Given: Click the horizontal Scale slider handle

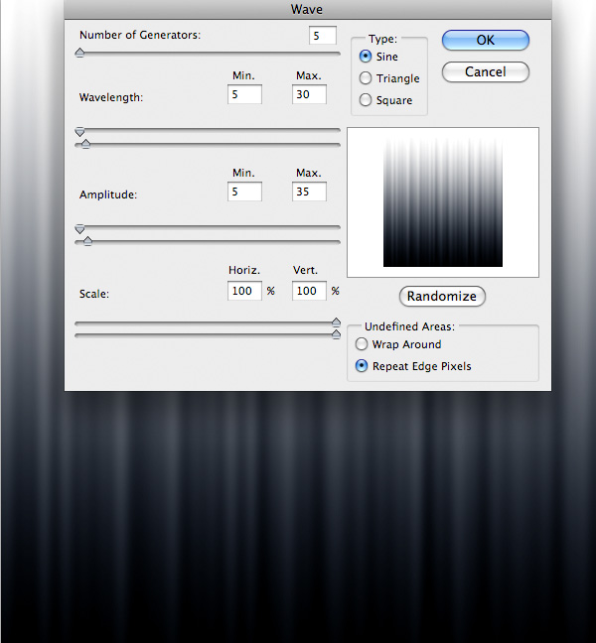Looking at the screenshot, I should coord(336,322).
